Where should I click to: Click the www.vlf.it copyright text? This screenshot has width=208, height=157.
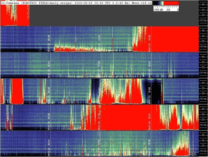[142, 3]
